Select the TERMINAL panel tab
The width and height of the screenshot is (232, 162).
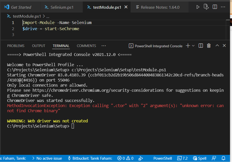[61, 46]
